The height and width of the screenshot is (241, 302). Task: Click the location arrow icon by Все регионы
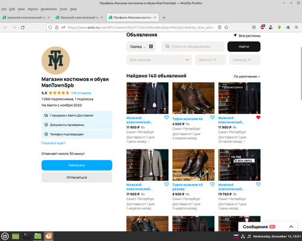point(235,36)
